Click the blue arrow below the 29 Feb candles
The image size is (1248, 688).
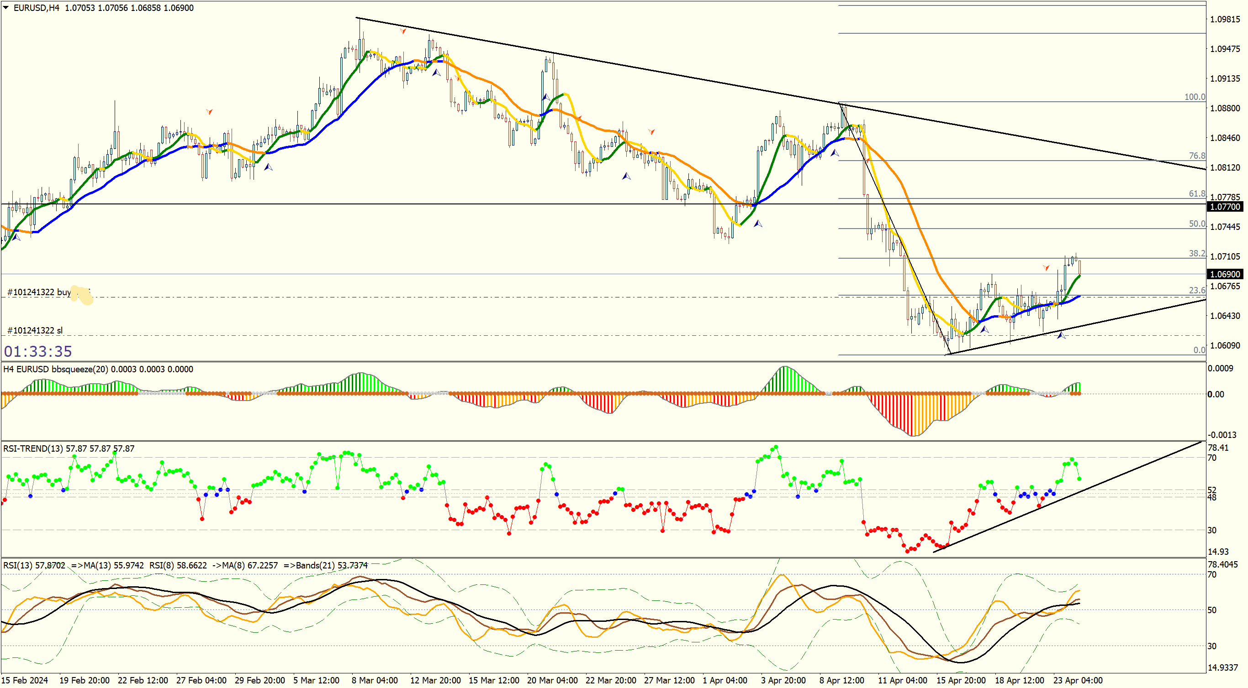pos(268,167)
